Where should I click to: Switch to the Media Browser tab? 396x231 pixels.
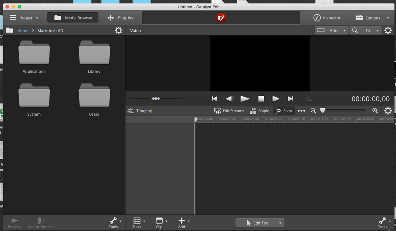tap(73, 18)
